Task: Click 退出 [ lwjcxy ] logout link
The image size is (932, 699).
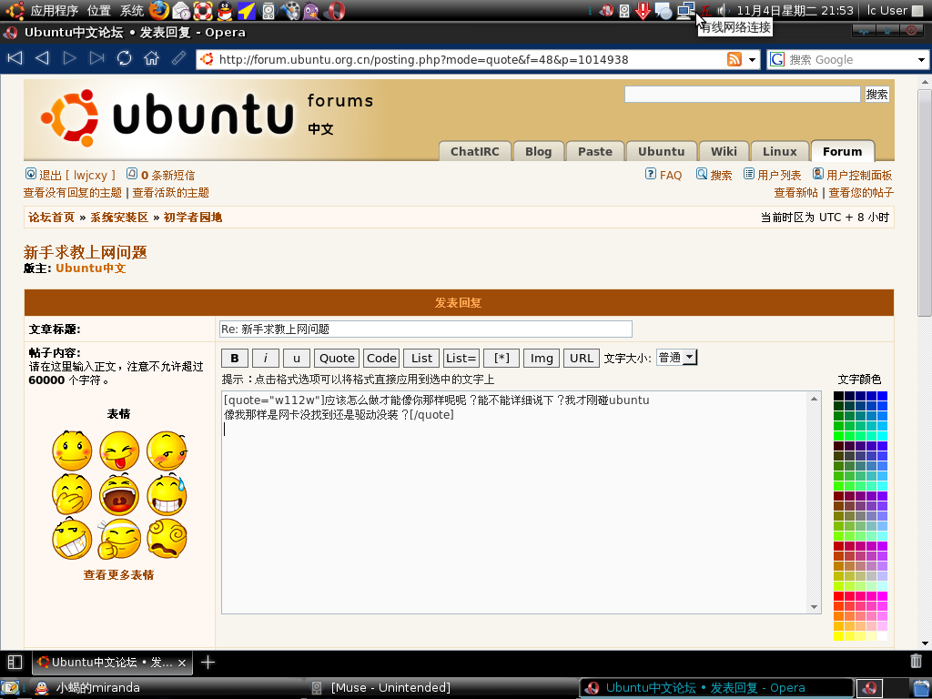Action: click(70, 175)
